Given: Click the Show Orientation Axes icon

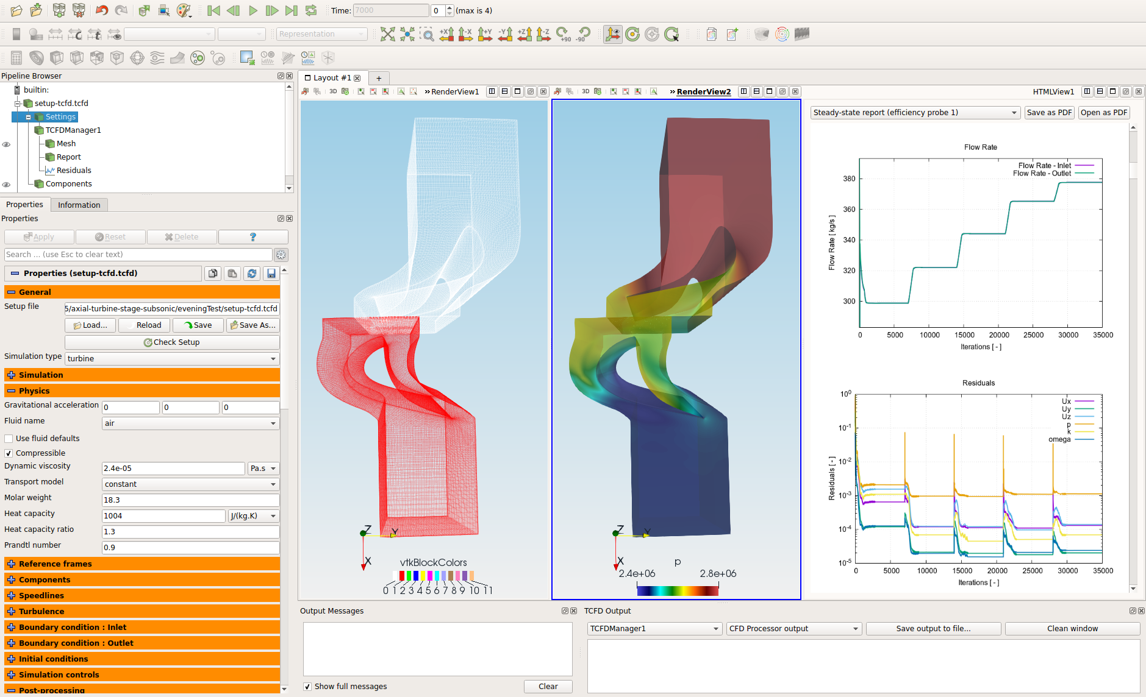Looking at the screenshot, I should 612,34.
